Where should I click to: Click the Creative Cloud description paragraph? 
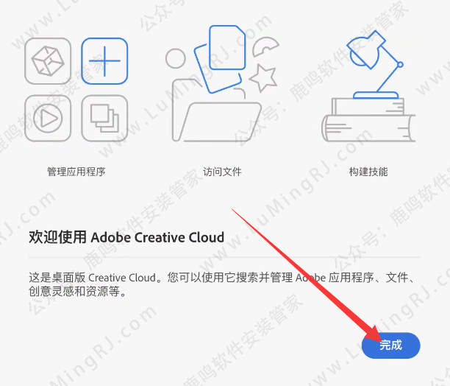coord(221,284)
